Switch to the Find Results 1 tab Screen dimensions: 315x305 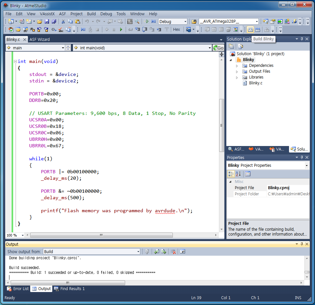pos(69,289)
